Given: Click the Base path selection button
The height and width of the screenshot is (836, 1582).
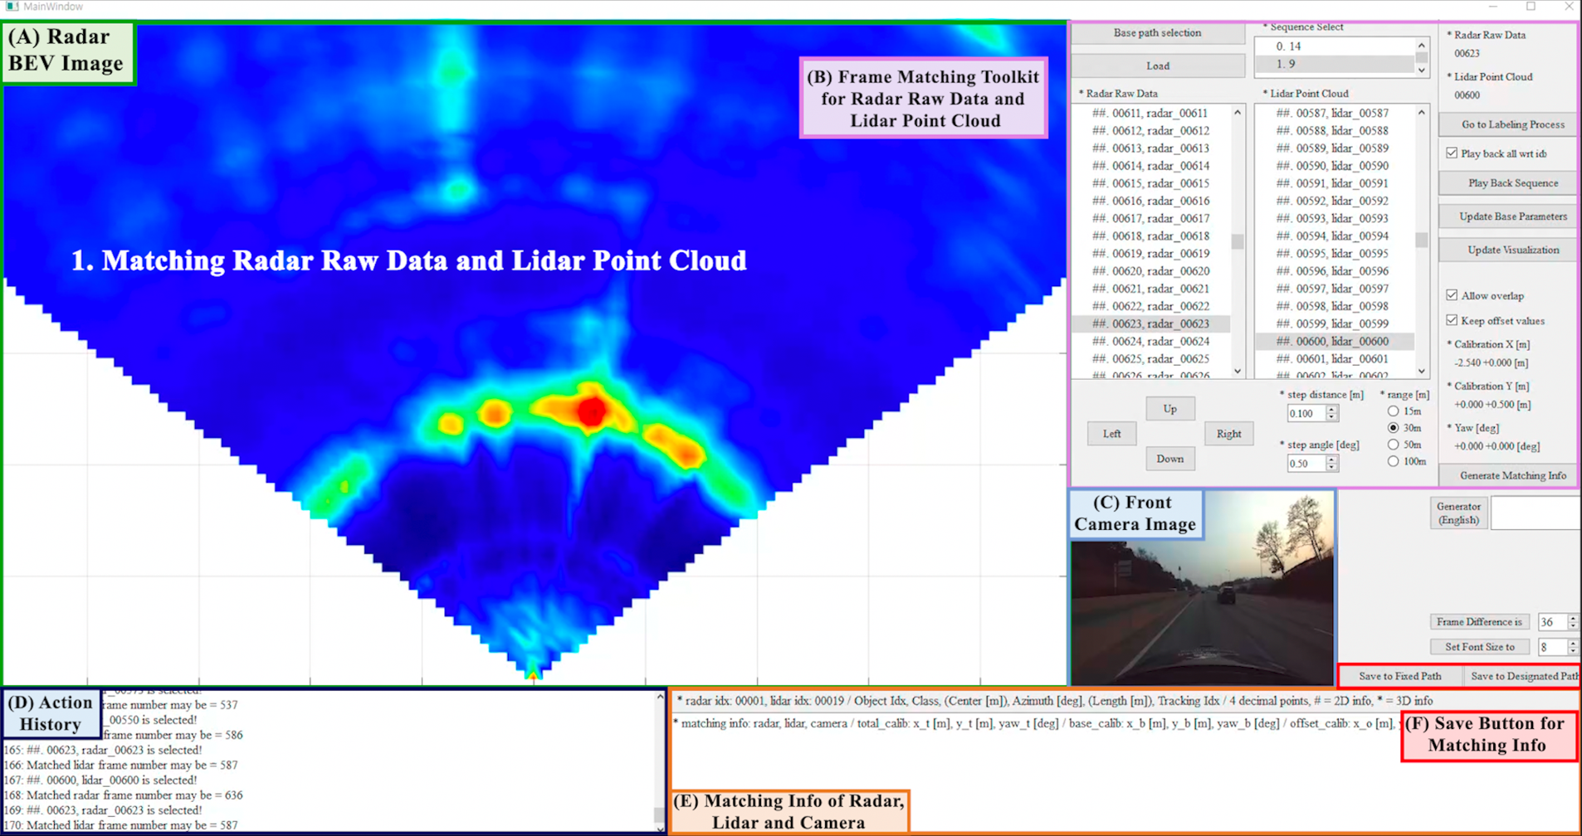Looking at the screenshot, I should click(x=1157, y=33).
